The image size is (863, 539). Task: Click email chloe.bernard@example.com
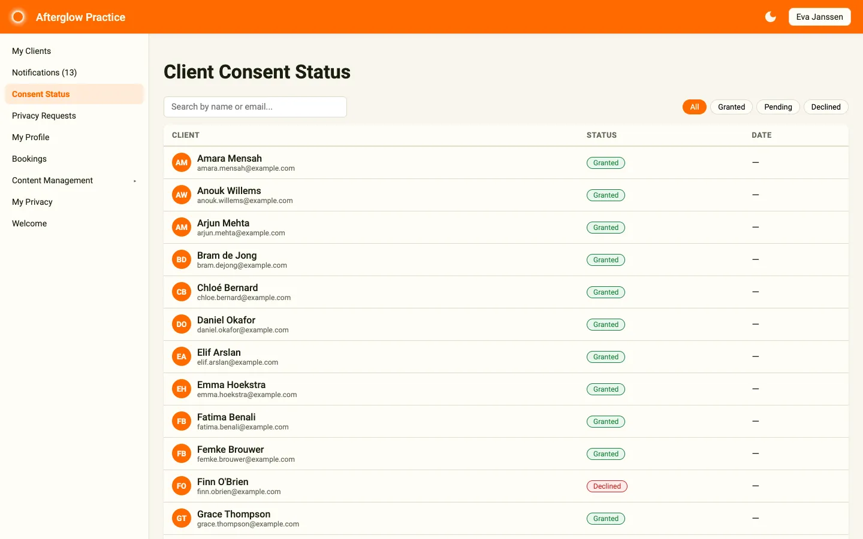(x=244, y=298)
